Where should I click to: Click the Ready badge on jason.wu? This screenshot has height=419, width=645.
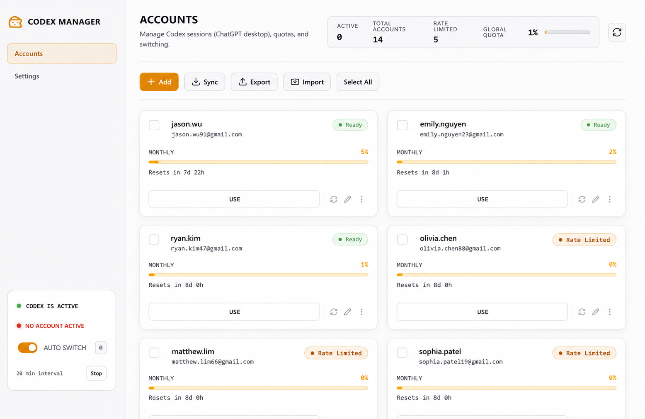[x=350, y=125]
